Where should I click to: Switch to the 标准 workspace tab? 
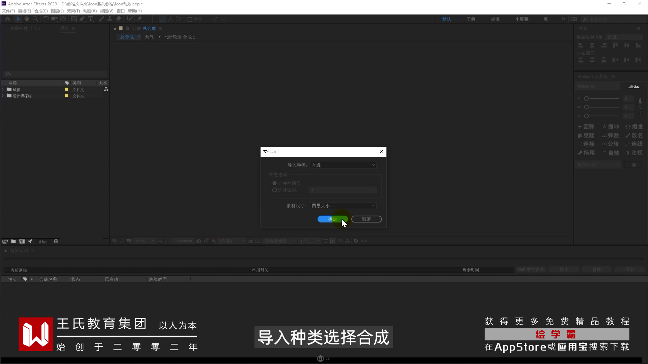tap(495, 19)
